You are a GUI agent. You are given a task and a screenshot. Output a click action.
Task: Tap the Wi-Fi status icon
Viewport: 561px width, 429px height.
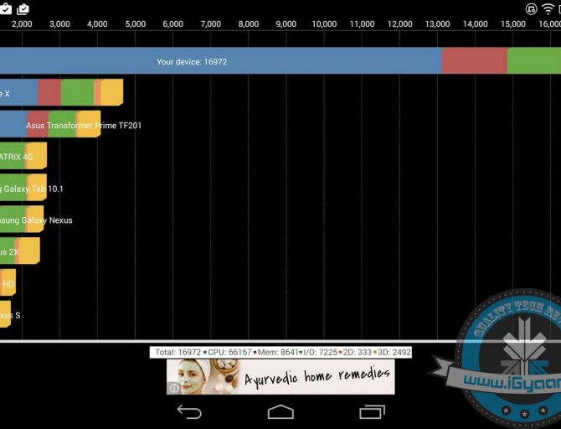[x=548, y=8]
